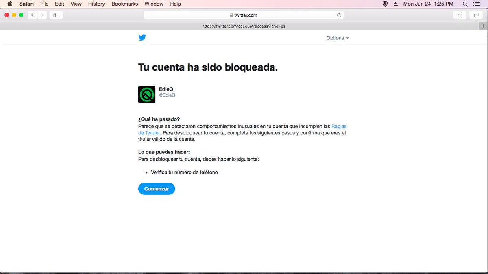This screenshot has height=274, width=488.
Task: Open Spotlight search
Action: coord(465,4)
